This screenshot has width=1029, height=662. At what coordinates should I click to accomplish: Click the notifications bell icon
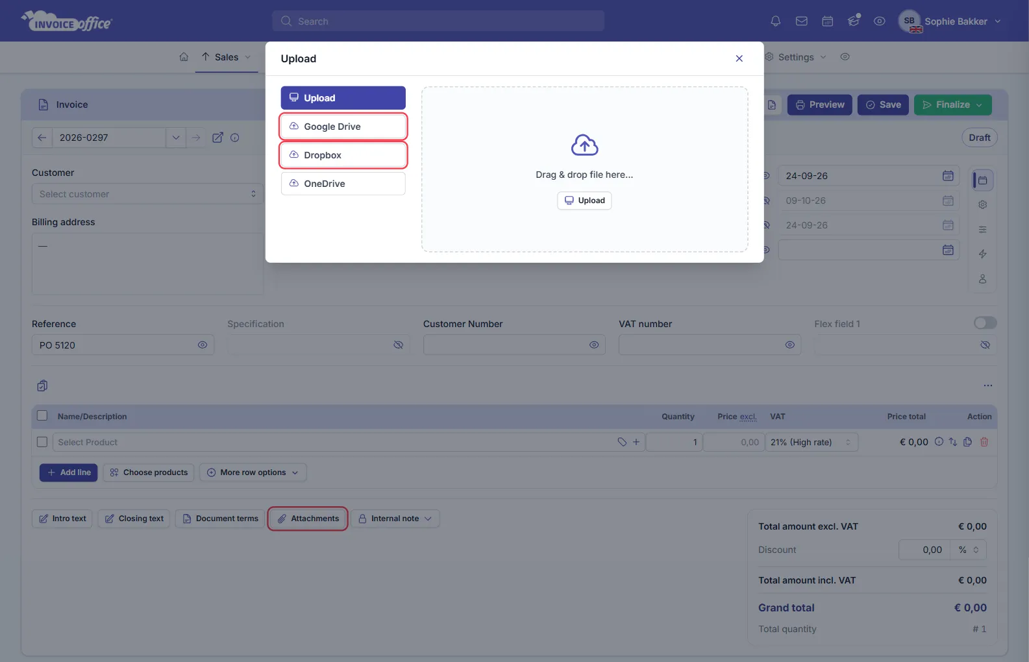point(775,21)
